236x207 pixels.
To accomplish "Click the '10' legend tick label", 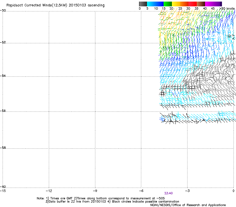I will click(156, 9).
